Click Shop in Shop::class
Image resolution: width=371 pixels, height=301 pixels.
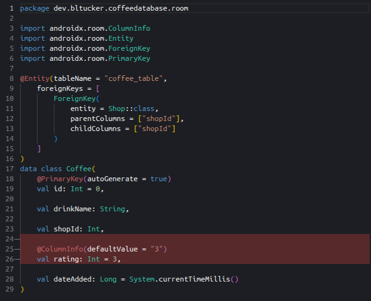coord(116,108)
